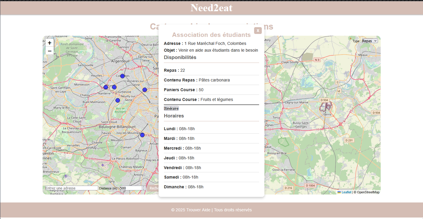Click blue marker right of Asnières-sur-Seine
This screenshot has height=219, width=423.
click(x=145, y=90)
